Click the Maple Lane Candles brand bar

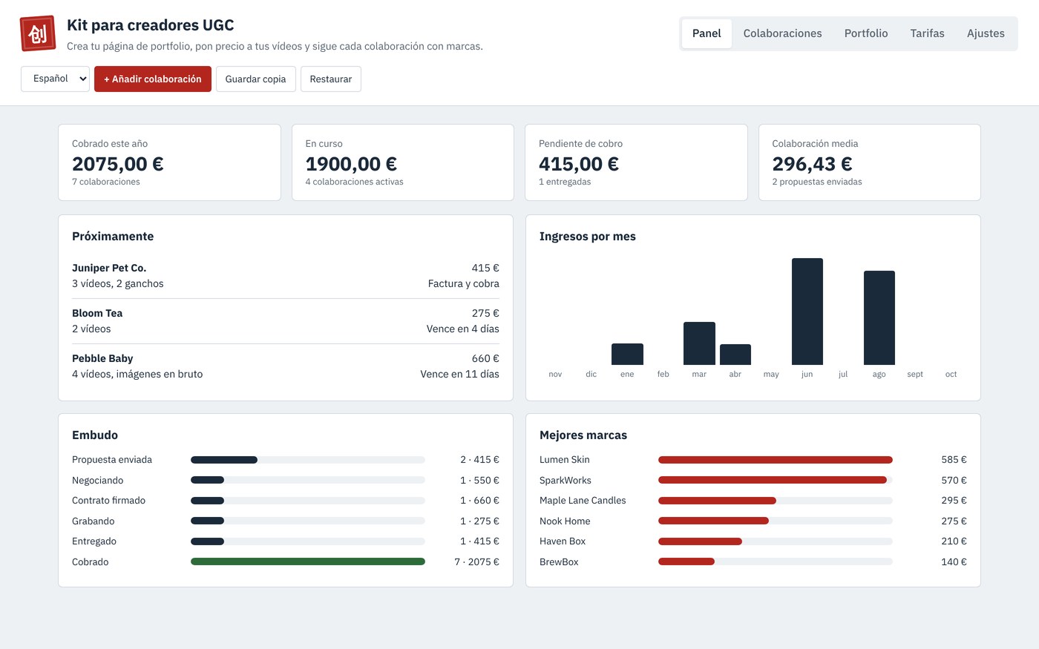[x=717, y=501]
